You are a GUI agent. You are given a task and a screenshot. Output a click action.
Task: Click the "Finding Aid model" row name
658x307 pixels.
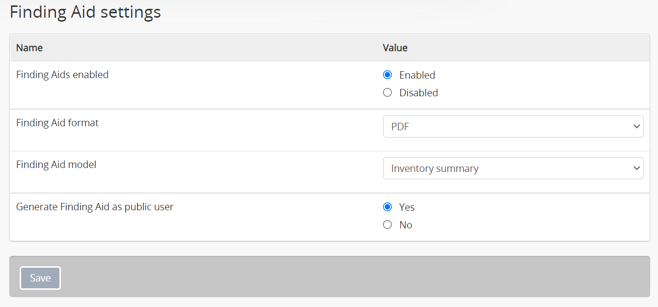pos(56,165)
